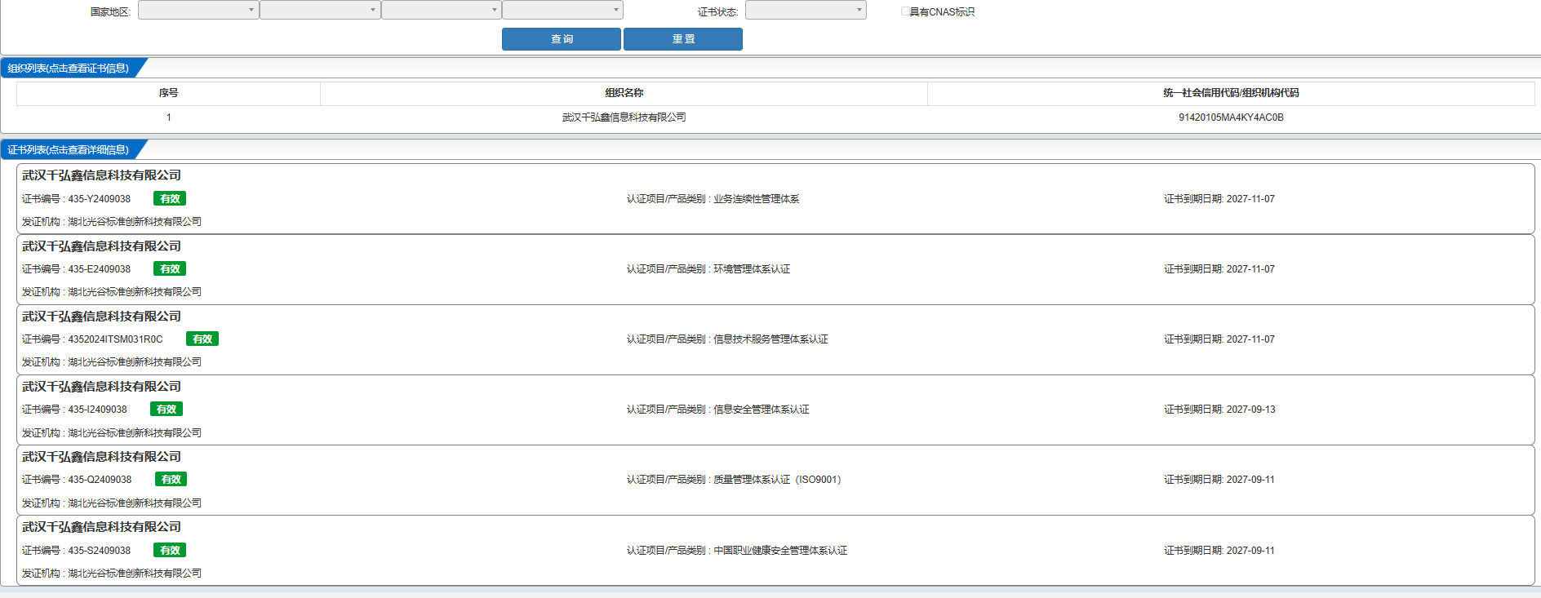
Task: Click serial number 1 in organization table
Action: coord(169,117)
